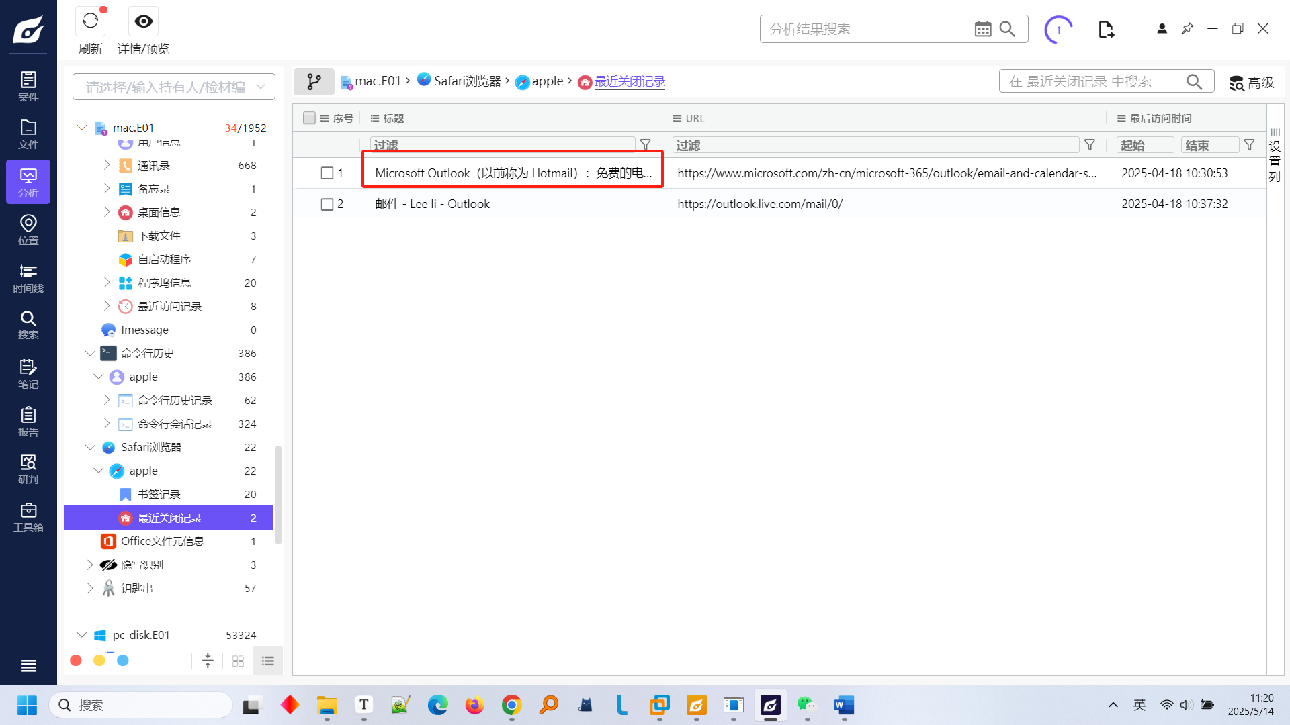Open Windows Start menu
Viewport: 1290px width, 725px height.
[x=27, y=705]
